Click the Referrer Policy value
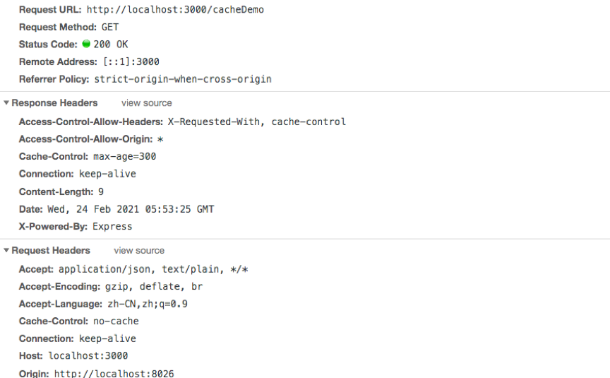This screenshot has width=610, height=378. [x=183, y=79]
